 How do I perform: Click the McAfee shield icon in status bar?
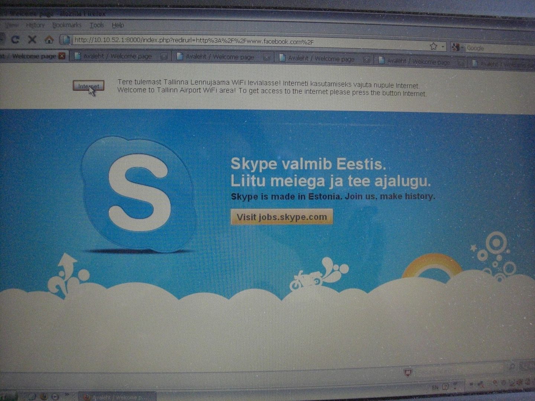click(x=408, y=372)
